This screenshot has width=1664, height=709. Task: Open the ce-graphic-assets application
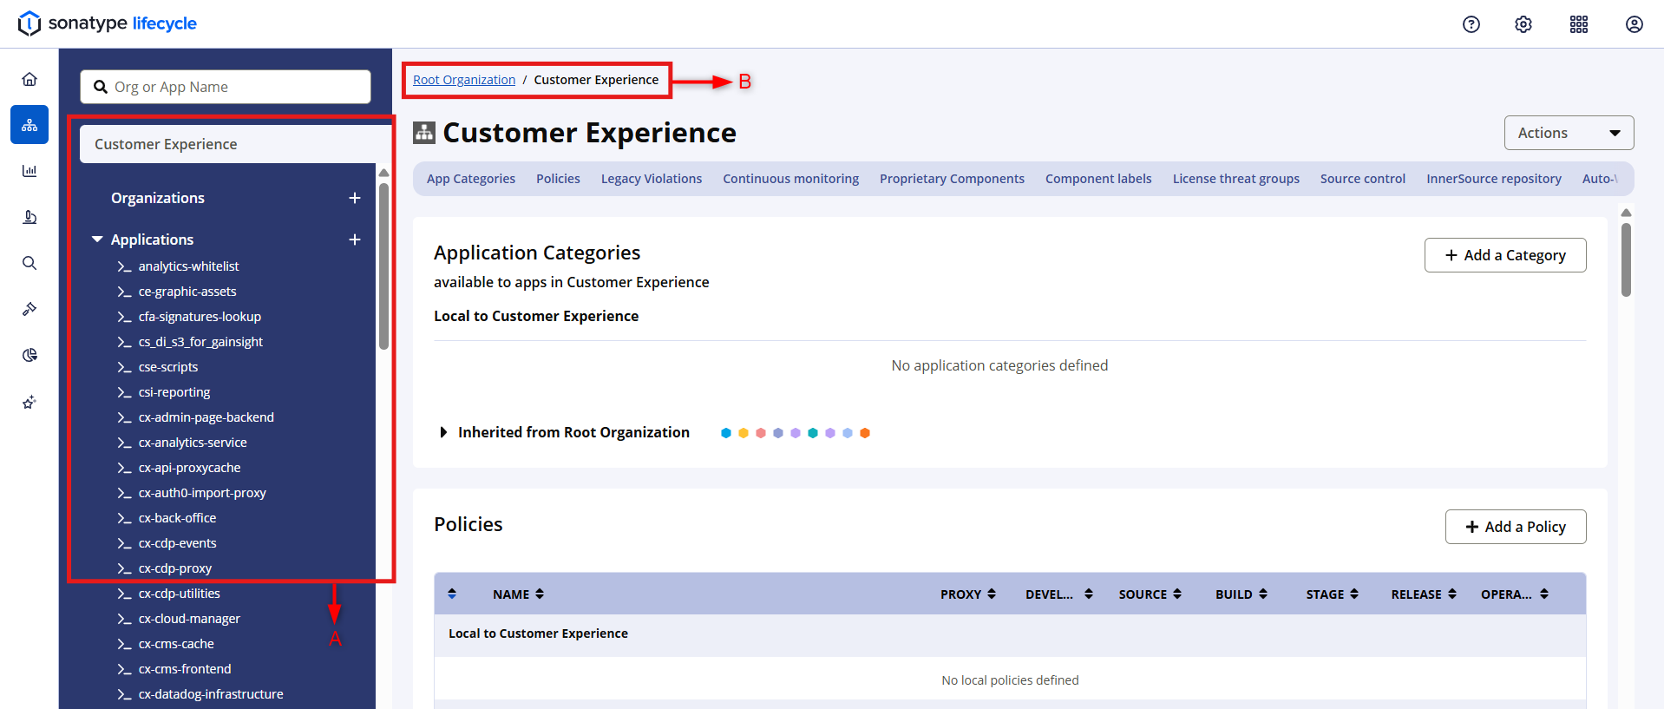click(x=187, y=292)
